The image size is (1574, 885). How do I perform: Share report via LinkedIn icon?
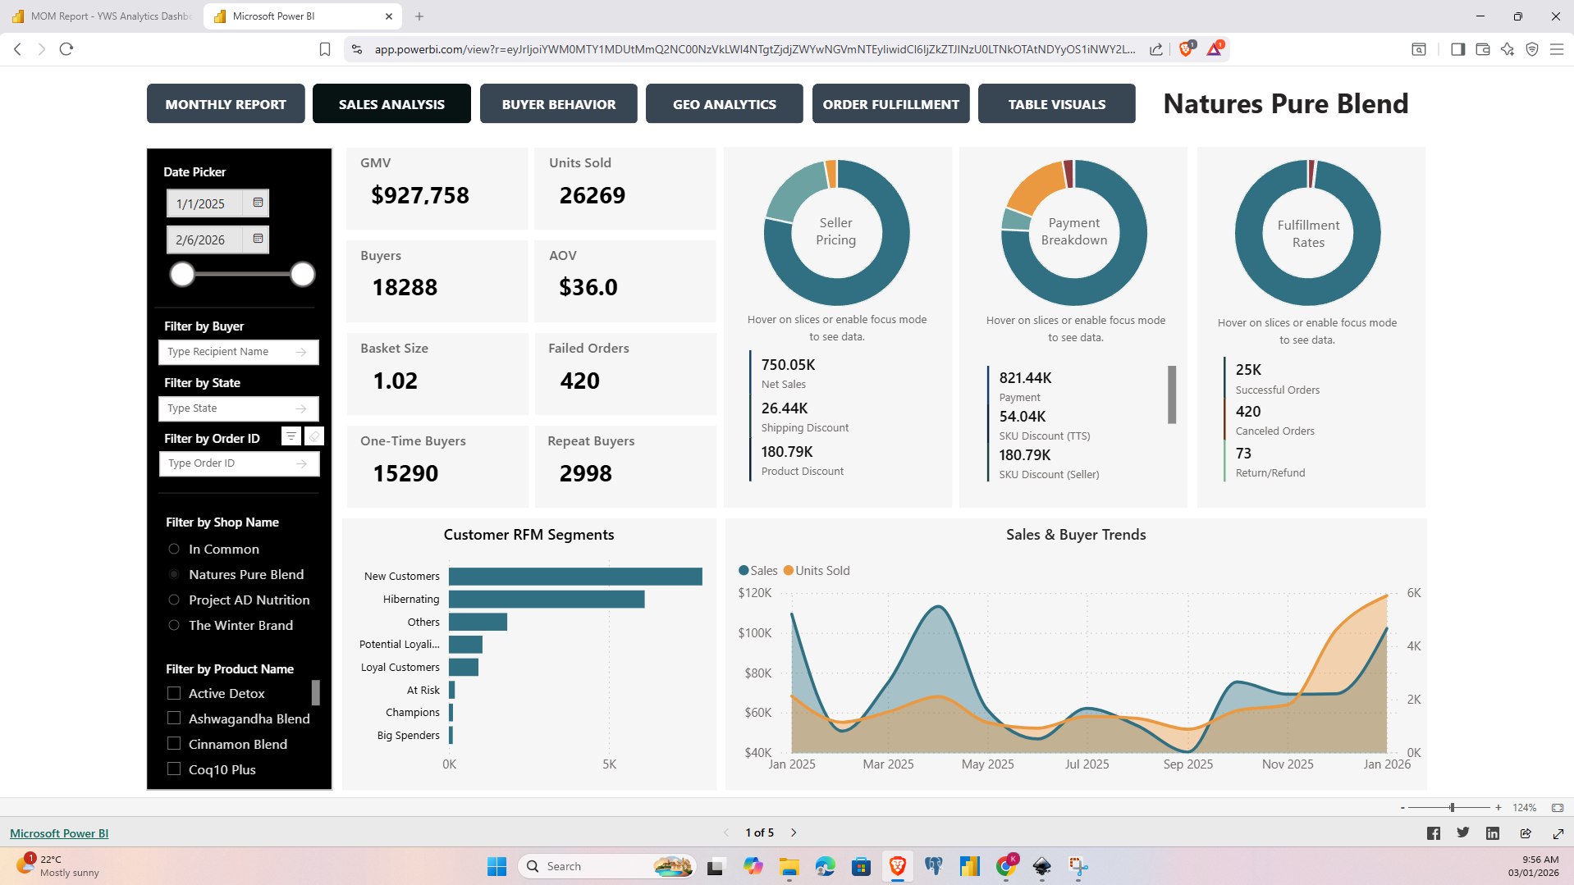pyautogui.click(x=1492, y=833)
